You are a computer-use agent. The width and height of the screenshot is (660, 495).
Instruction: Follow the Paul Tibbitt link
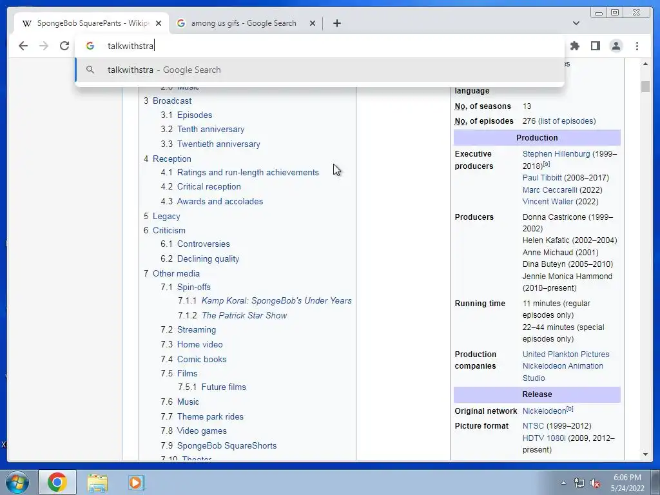pos(541,178)
